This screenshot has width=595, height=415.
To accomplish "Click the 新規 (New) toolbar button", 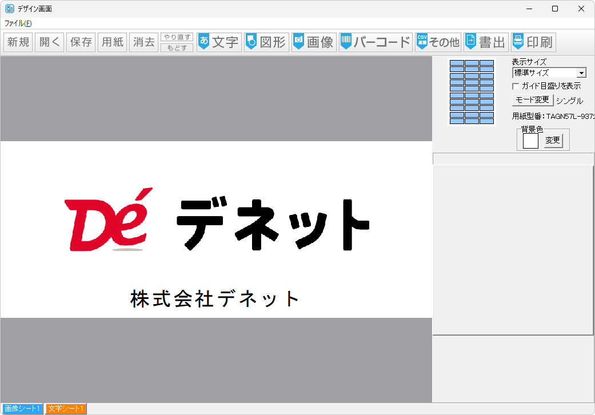I will pos(18,42).
